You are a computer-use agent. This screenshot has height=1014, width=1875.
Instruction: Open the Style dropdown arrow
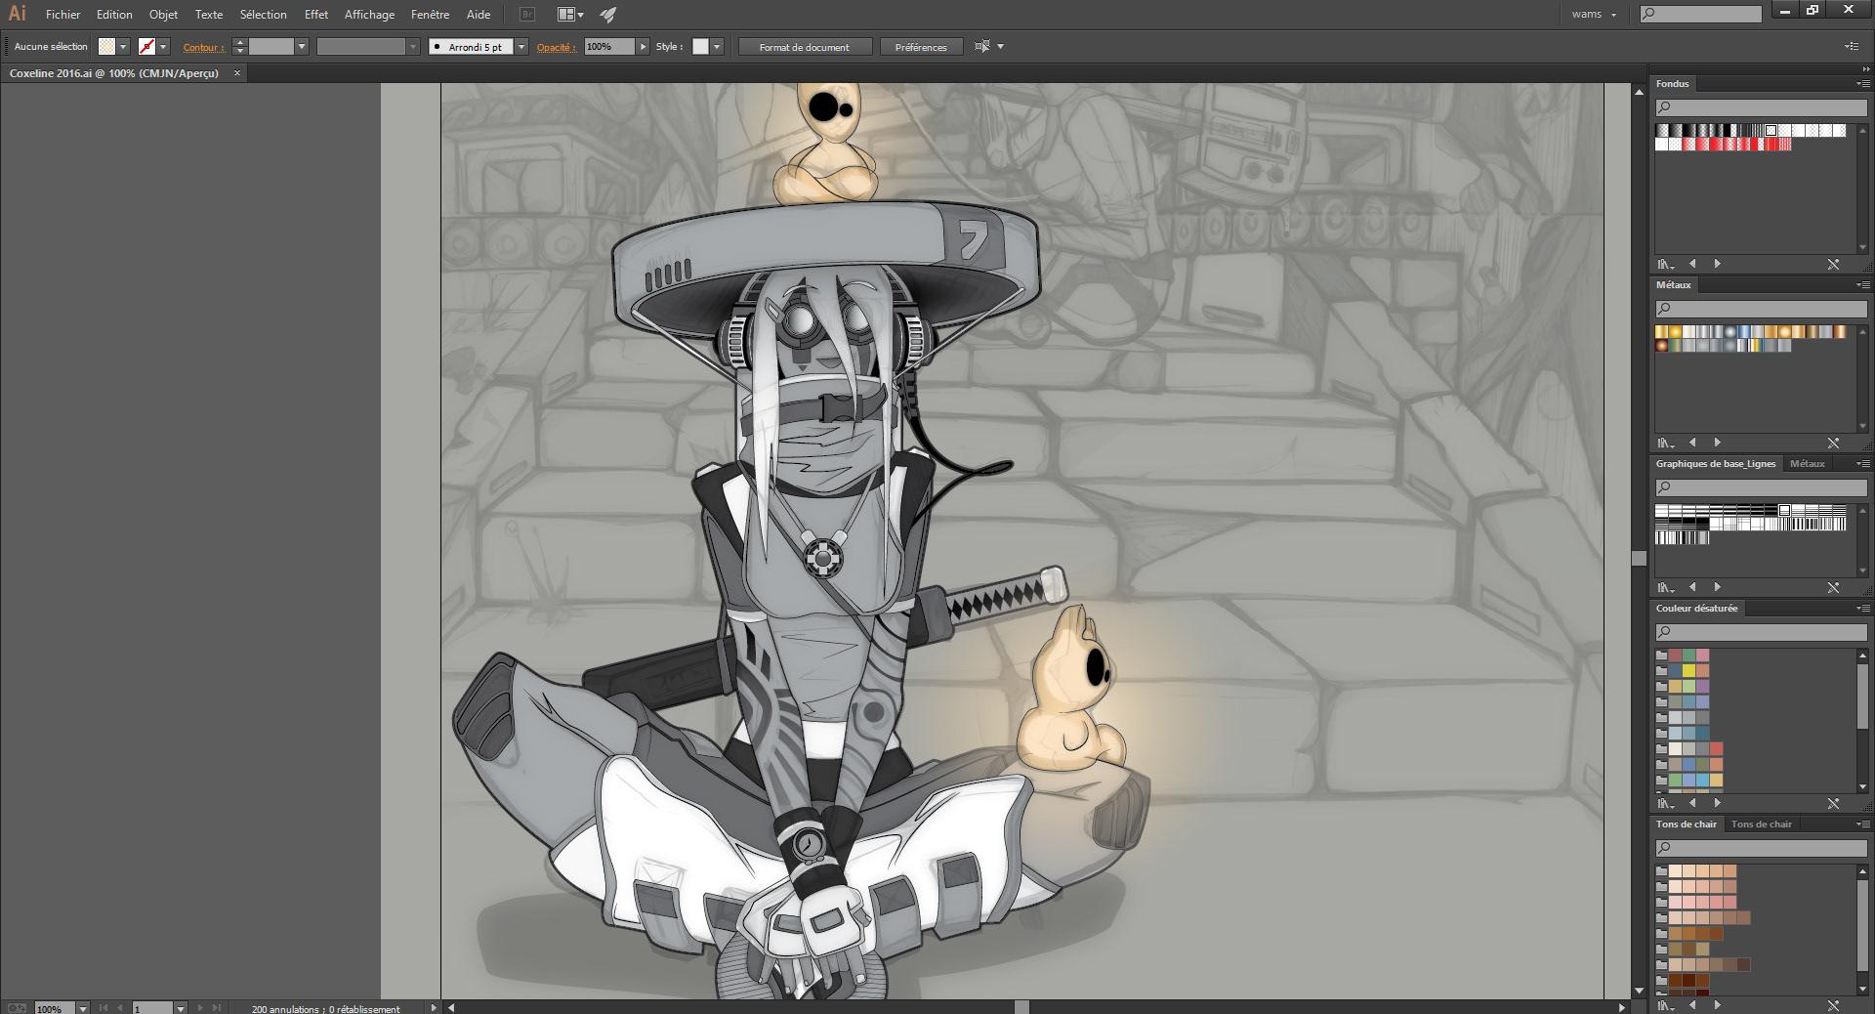coord(717,47)
